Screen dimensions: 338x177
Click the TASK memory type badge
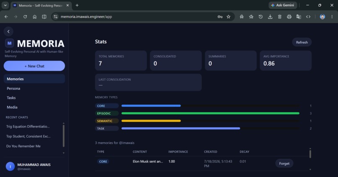[107, 128]
